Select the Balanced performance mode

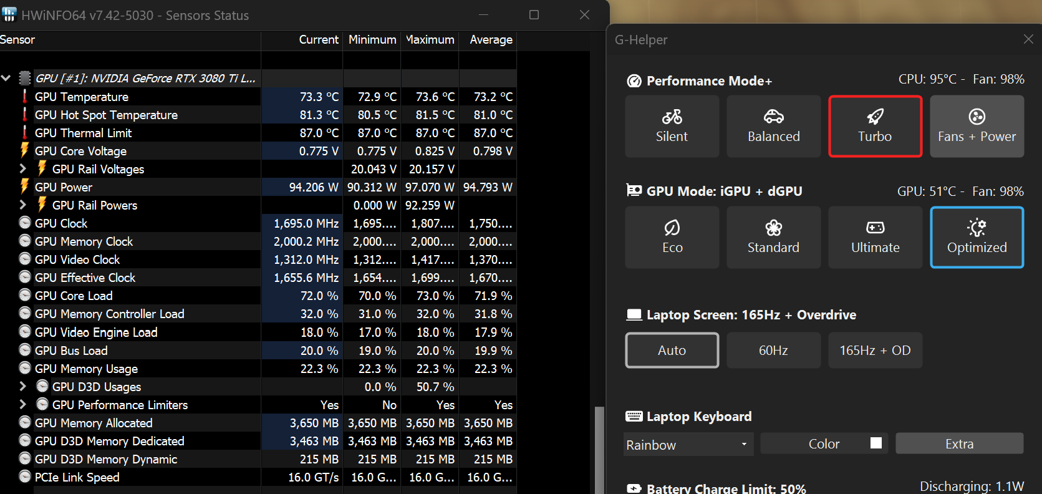coord(773,126)
